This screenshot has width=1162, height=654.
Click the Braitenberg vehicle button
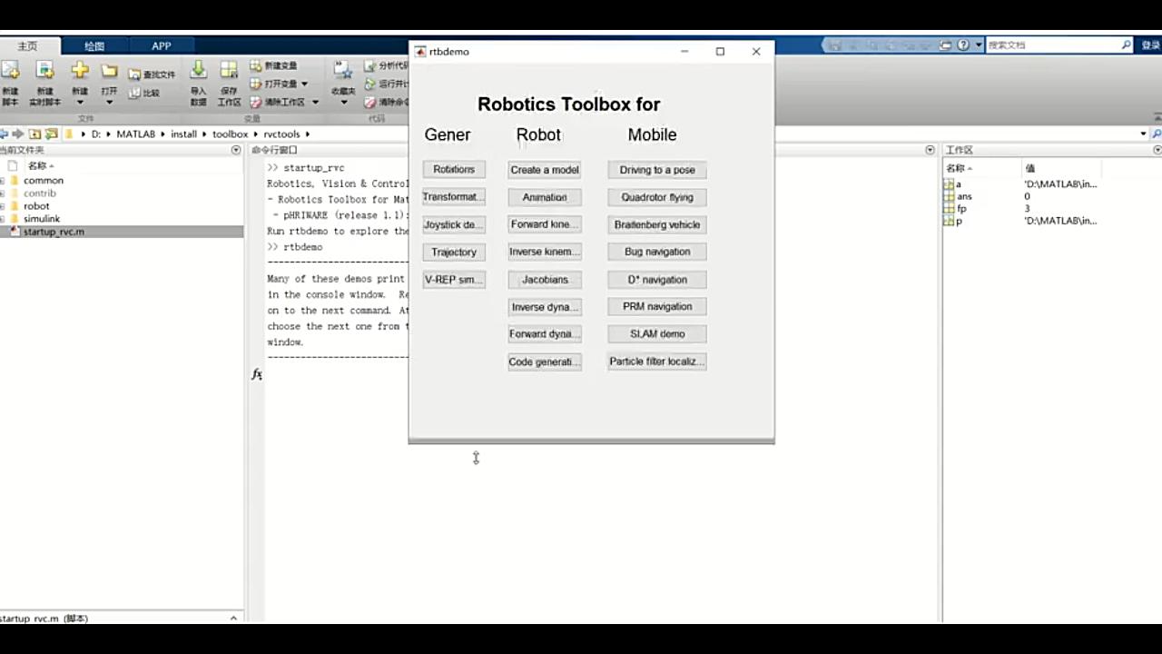[x=657, y=224]
